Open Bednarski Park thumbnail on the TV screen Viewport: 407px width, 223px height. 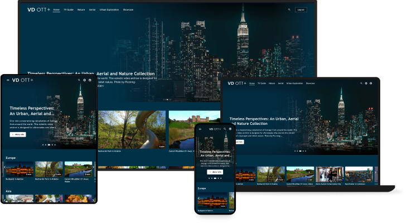pos(132,129)
